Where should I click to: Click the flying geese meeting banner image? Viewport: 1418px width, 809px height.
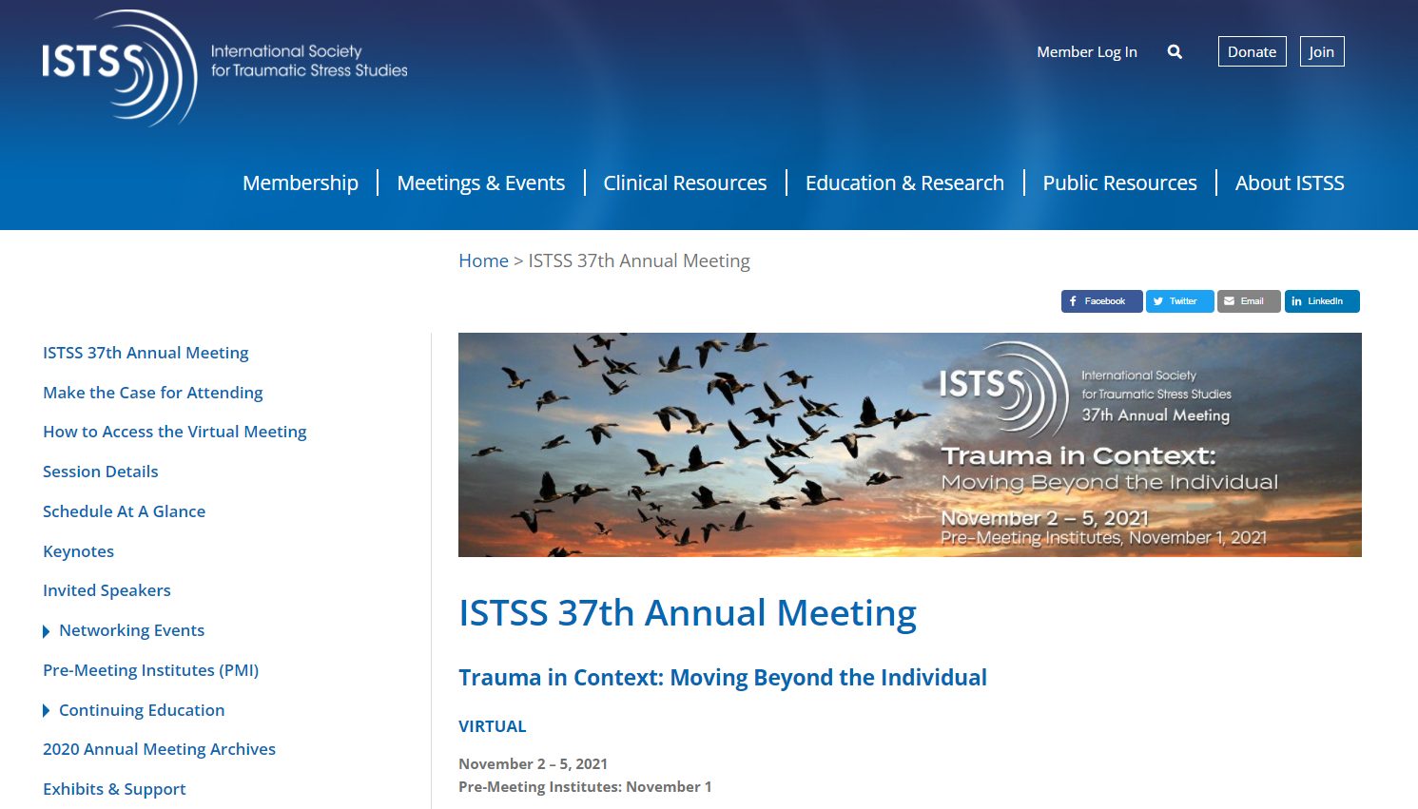pos(909,445)
